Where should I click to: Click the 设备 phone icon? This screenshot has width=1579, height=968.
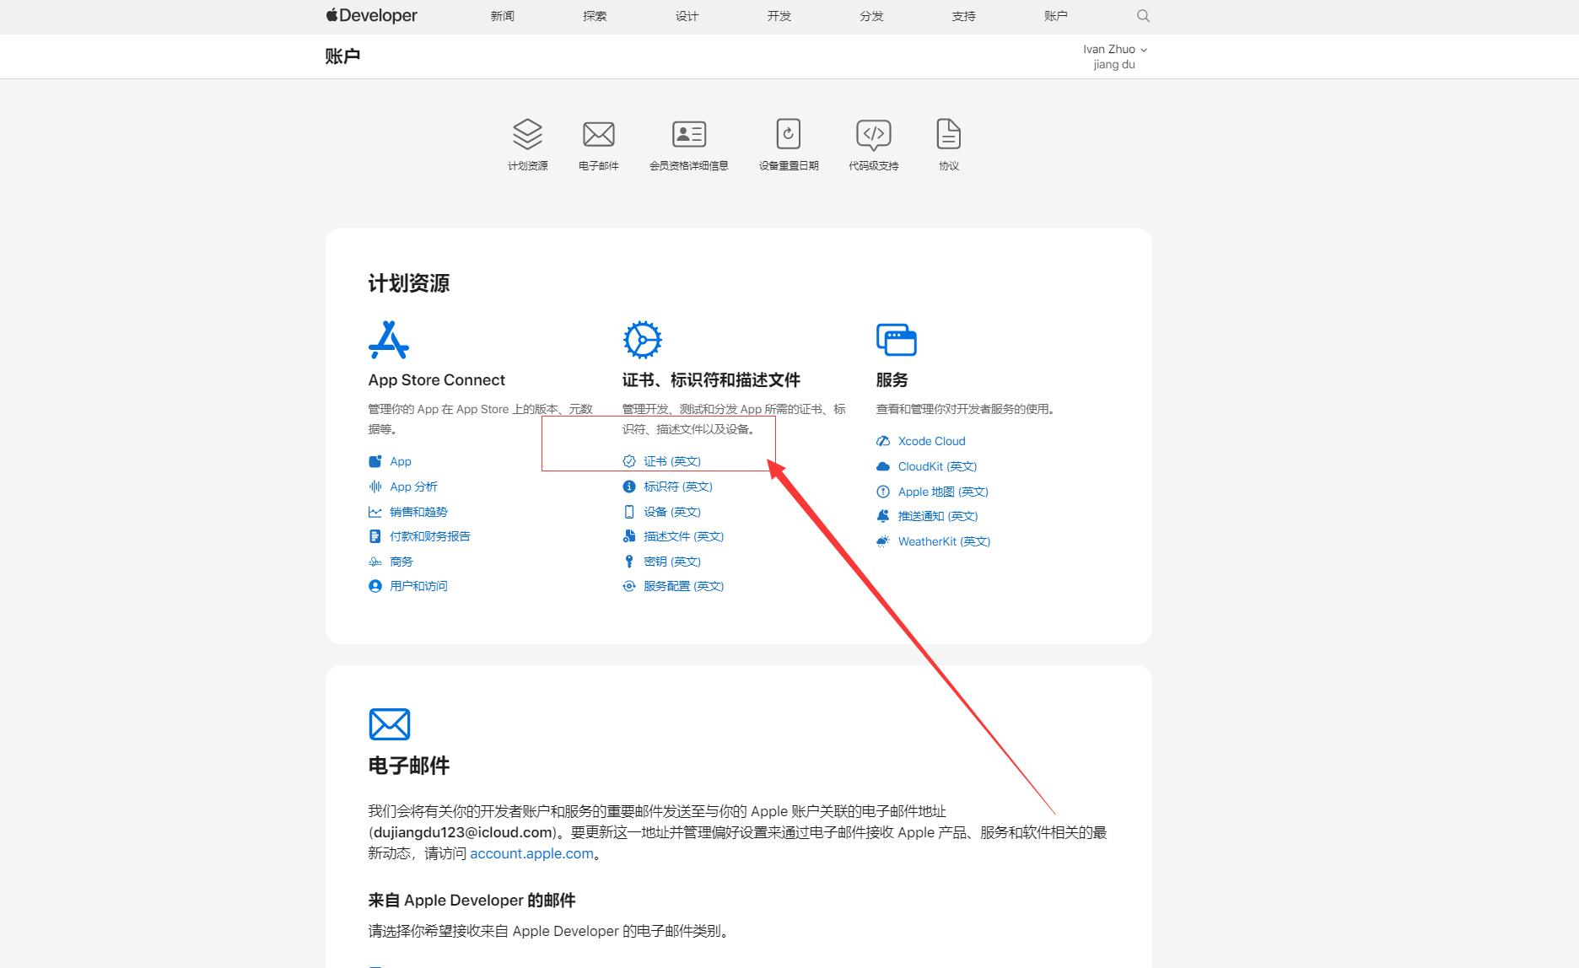(x=629, y=512)
